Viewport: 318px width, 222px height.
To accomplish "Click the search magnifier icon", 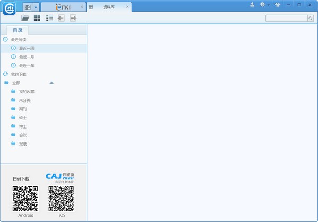I will [x=311, y=19].
